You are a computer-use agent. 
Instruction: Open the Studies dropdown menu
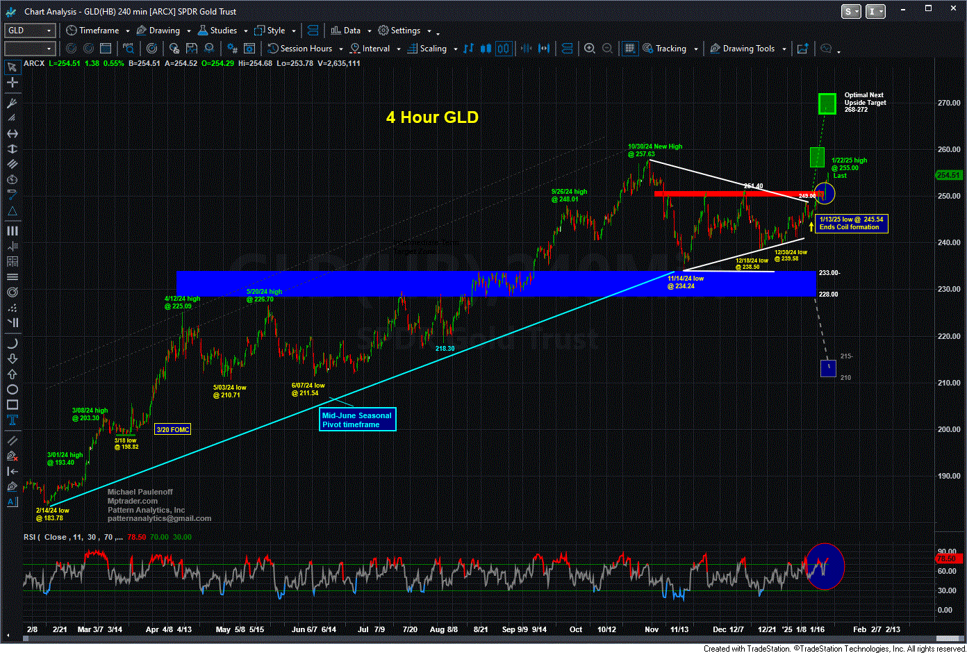click(222, 31)
